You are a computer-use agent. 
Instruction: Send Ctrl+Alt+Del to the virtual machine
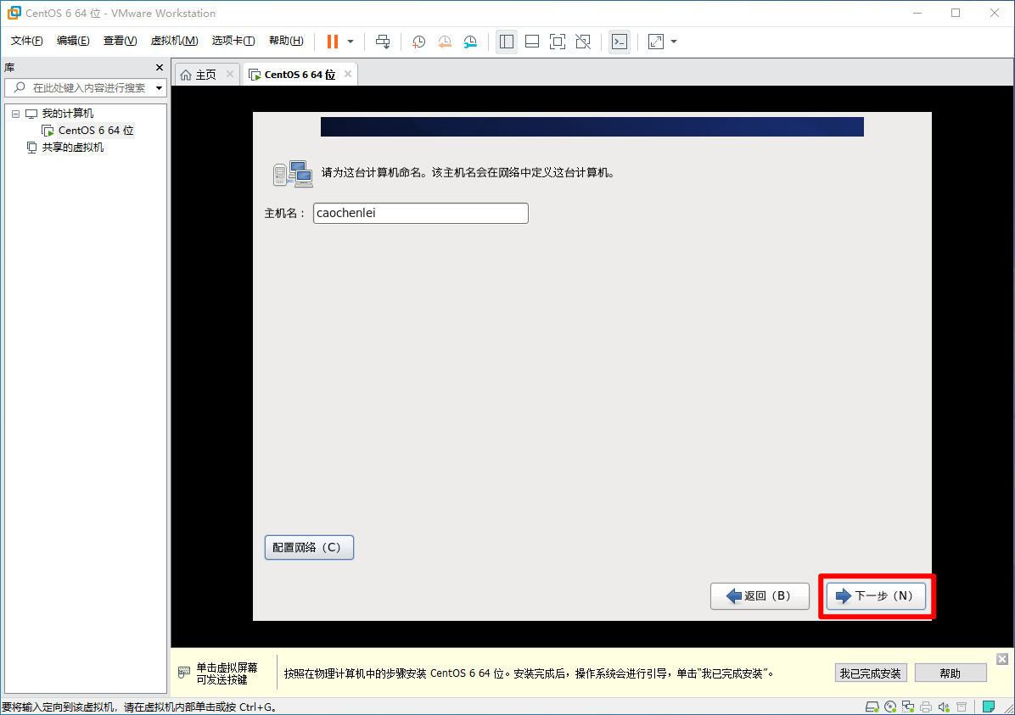pos(383,42)
